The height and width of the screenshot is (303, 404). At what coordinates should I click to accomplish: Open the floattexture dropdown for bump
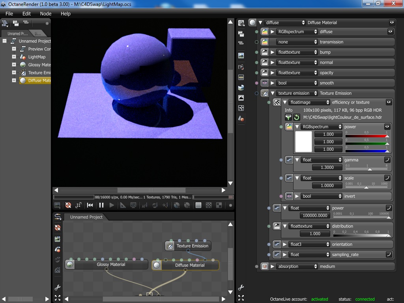297,52
